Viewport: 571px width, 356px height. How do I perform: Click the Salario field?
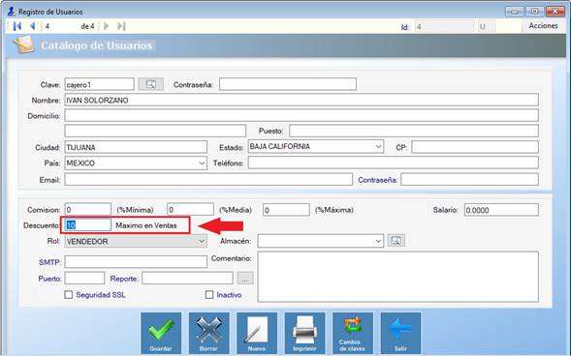(501, 210)
